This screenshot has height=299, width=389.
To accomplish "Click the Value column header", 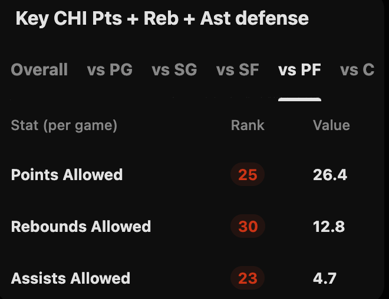I will pos(331,125).
